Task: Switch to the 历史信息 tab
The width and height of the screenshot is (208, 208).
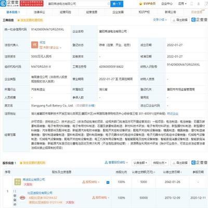Action: click(197, 12)
